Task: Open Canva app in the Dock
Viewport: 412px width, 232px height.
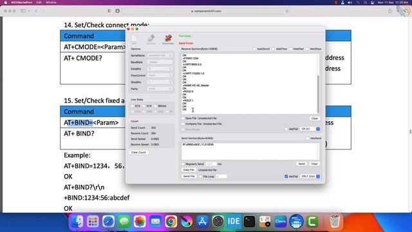Action: pyautogui.click(x=281, y=222)
